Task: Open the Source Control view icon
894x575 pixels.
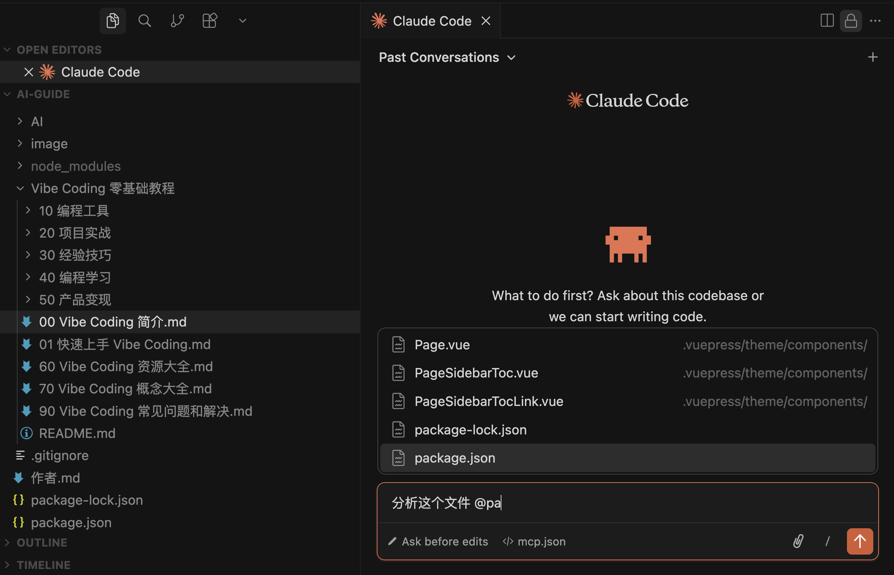Action: (x=177, y=20)
